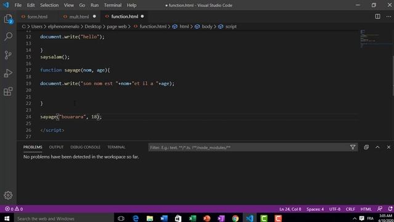Open the Edit menu

point(31,5)
